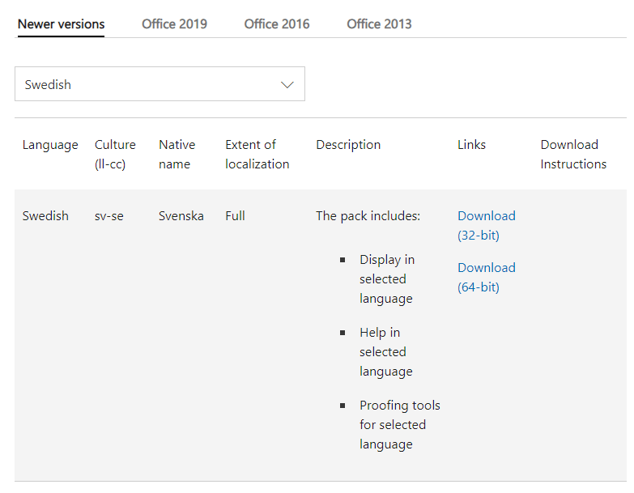The width and height of the screenshot is (634, 493).
Task: Click the Download (32-bit) link
Action: tap(487, 226)
